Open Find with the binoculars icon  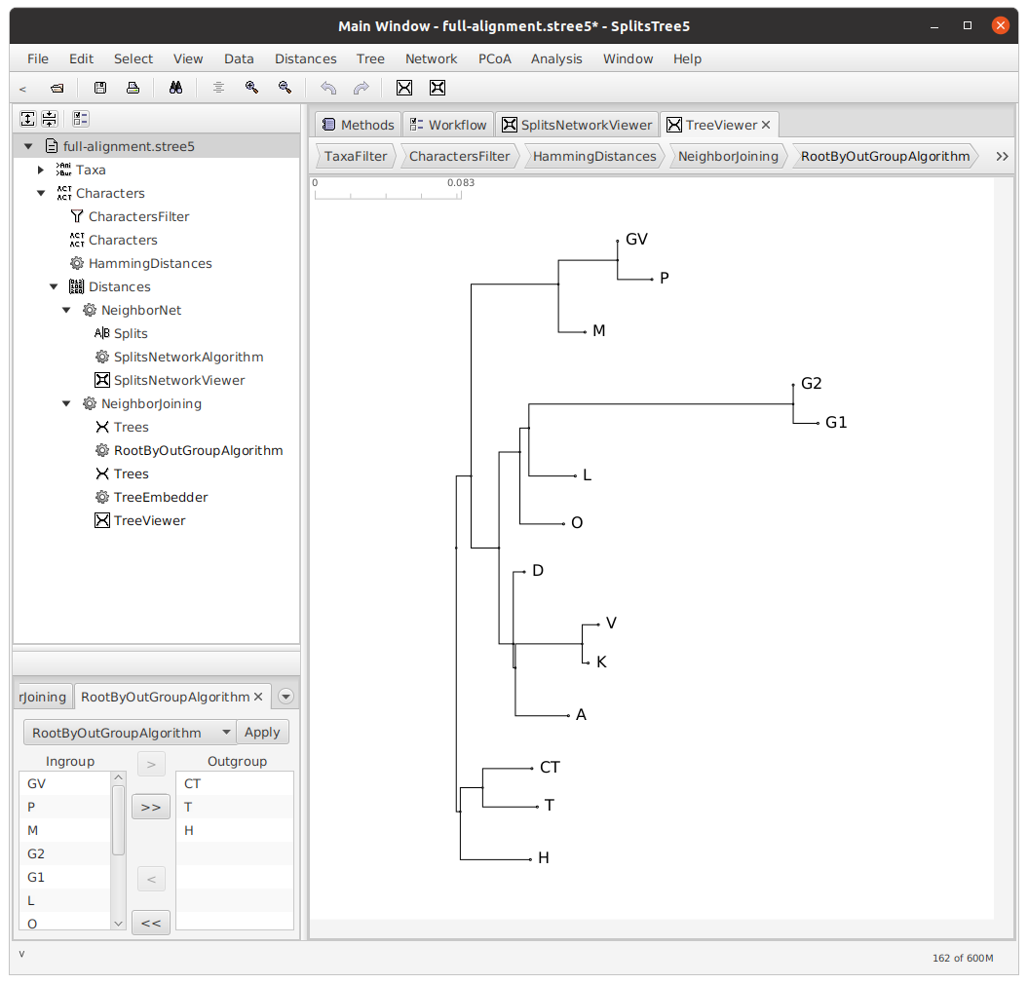pos(175,88)
